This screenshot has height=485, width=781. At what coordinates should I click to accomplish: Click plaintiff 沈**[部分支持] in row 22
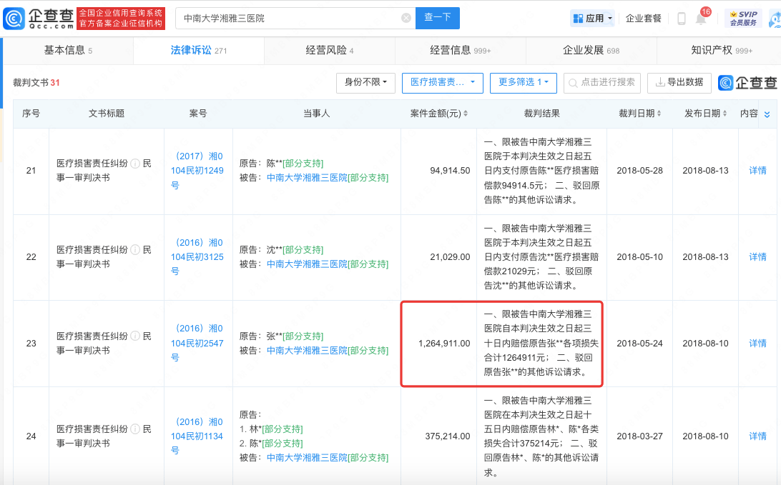pos(295,250)
